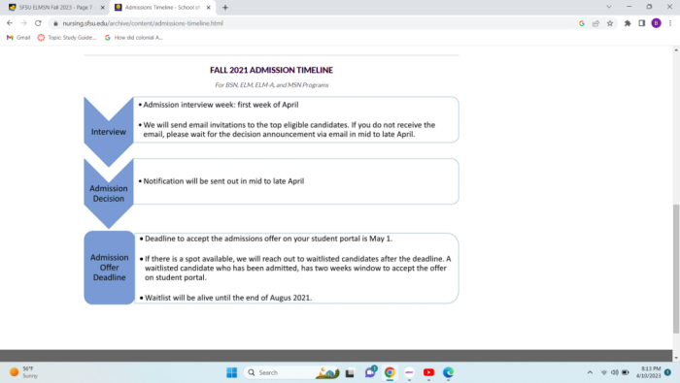Click the Chrome taskbar icon

(x=390, y=372)
